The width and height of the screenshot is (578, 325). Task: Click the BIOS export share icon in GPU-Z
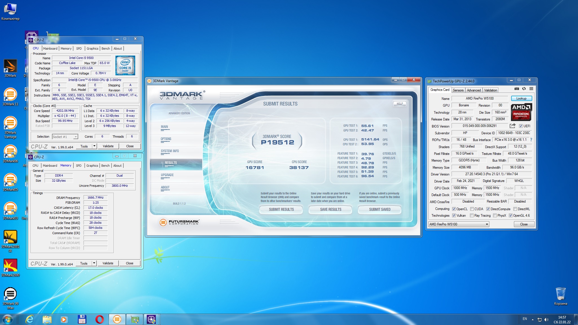pyautogui.click(x=513, y=126)
